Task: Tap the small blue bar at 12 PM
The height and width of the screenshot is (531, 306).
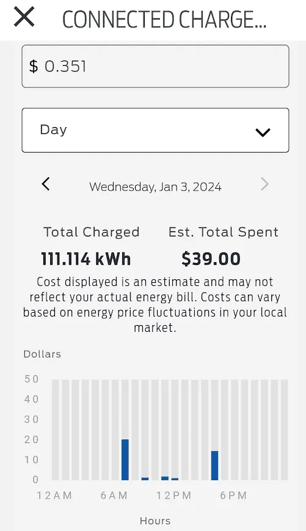Action: [175, 479]
